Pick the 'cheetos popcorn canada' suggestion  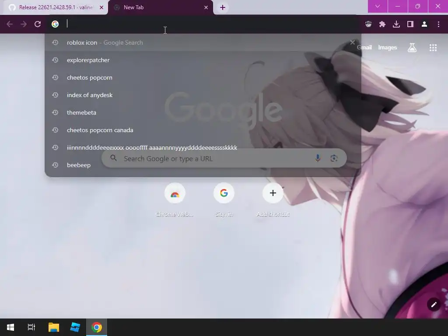pos(203,130)
